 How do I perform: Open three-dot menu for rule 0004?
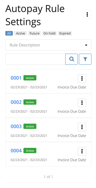coord(82,151)
